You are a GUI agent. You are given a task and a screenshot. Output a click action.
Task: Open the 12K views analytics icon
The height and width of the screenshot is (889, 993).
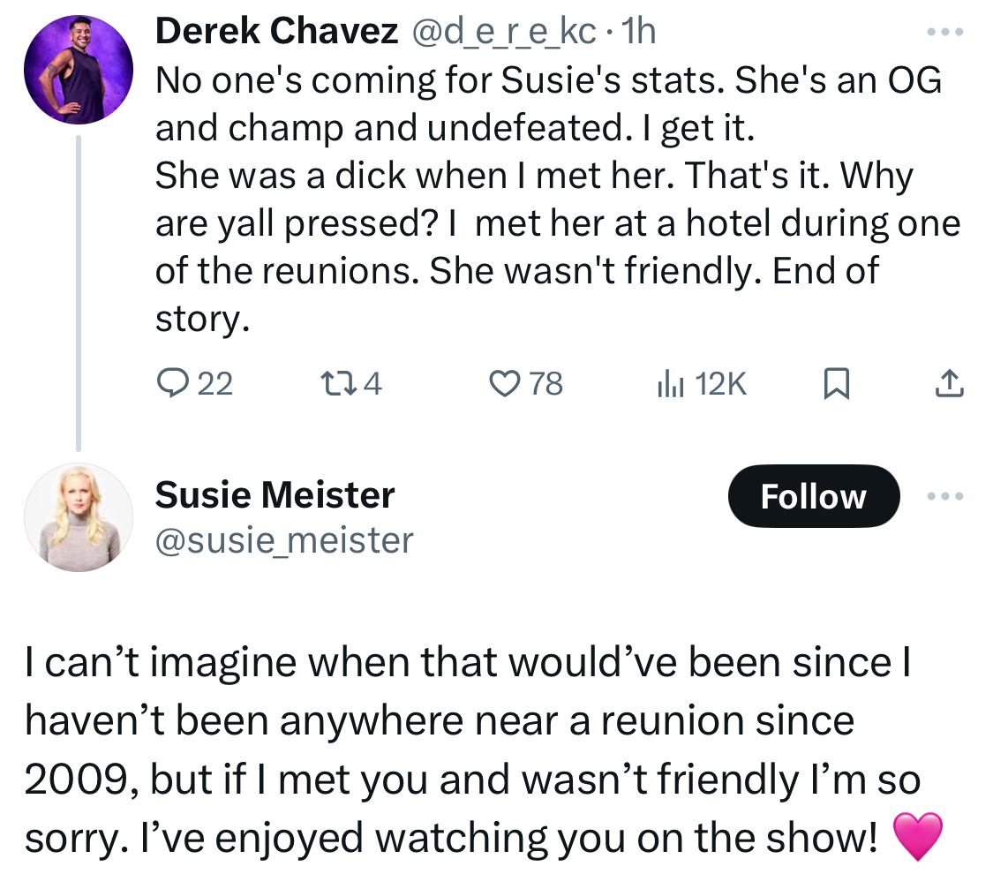click(670, 384)
